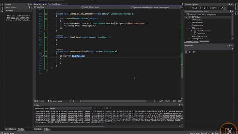The image size is (238, 134).
Task: Select App.config in Solution Explorer
Action: coord(199,25)
